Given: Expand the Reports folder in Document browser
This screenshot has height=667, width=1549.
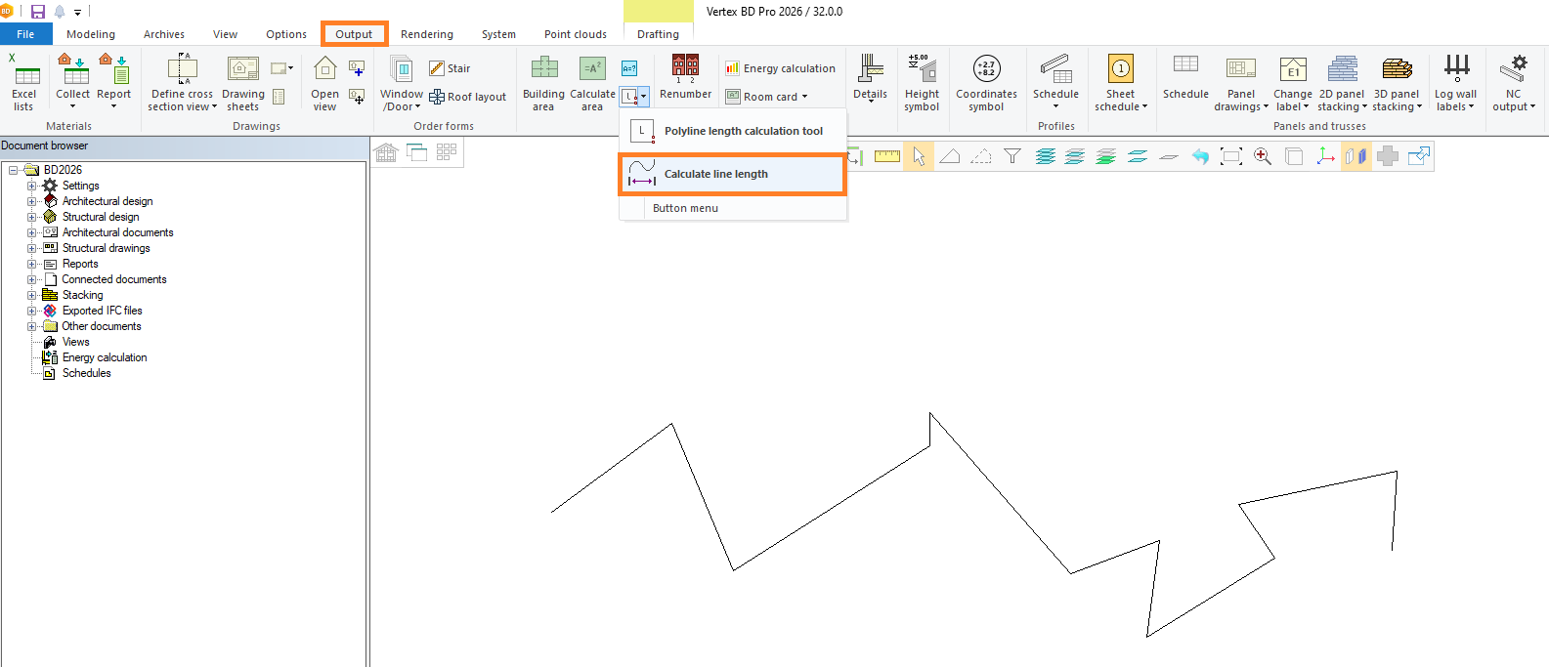Looking at the screenshot, I should click(31, 264).
